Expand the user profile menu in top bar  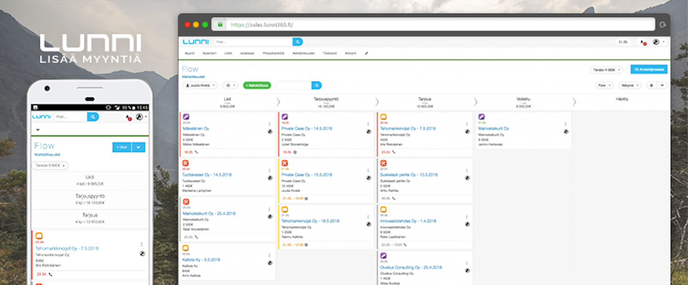point(659,42)
